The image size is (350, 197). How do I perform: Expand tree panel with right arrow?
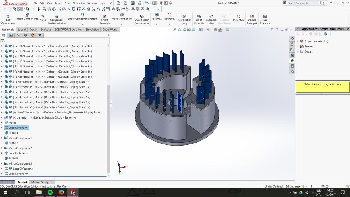pos(108,35)
